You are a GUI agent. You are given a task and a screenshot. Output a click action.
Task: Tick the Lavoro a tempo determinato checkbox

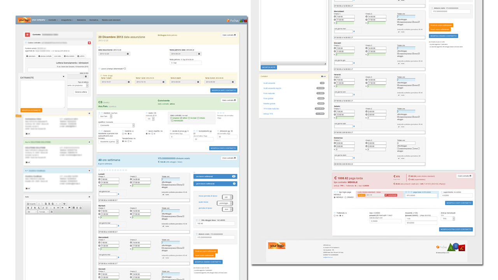click(124, 69)
